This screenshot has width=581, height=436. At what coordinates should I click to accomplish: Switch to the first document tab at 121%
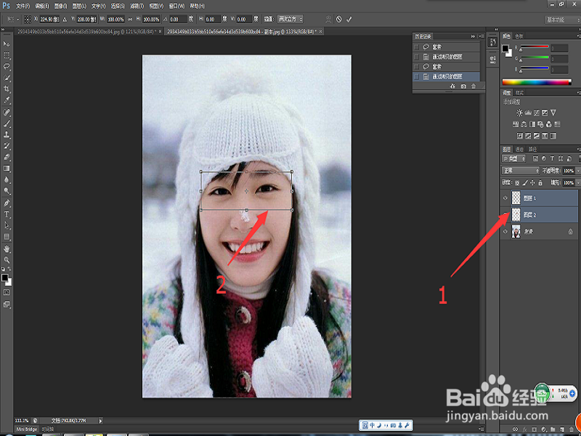point(89,31)
